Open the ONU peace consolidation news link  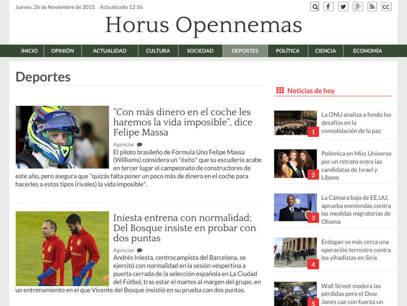pyautogui.click(x=356, y=122)
